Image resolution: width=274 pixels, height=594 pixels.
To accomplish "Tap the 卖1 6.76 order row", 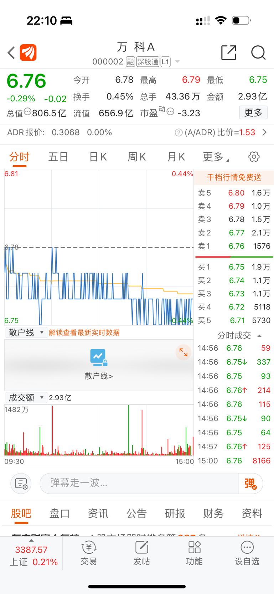I will point(234,246).
